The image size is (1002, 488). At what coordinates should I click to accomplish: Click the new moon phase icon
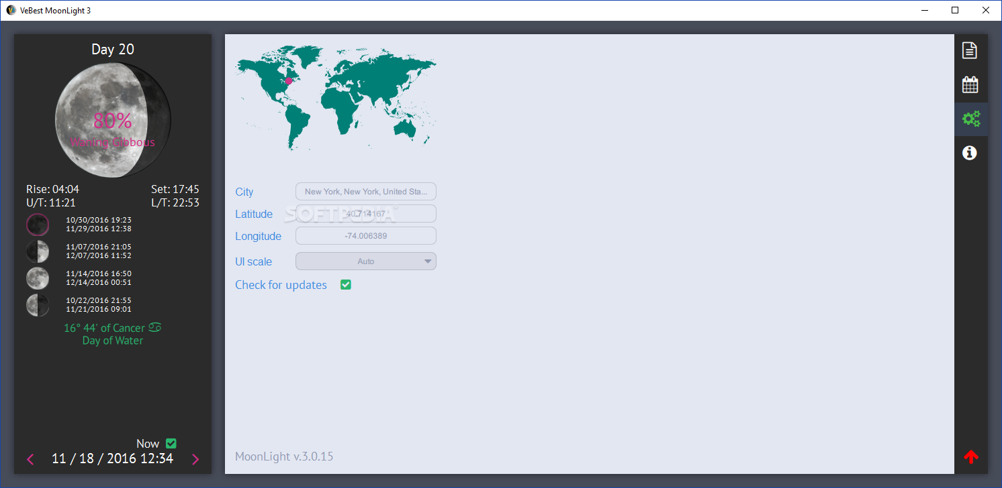click(38, 225)
